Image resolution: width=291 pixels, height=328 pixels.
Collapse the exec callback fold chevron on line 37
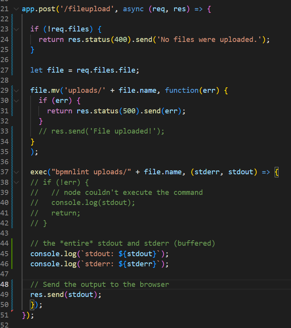tap(16, 172)
